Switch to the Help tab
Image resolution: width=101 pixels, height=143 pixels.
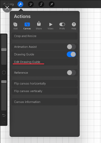(74, 26)
